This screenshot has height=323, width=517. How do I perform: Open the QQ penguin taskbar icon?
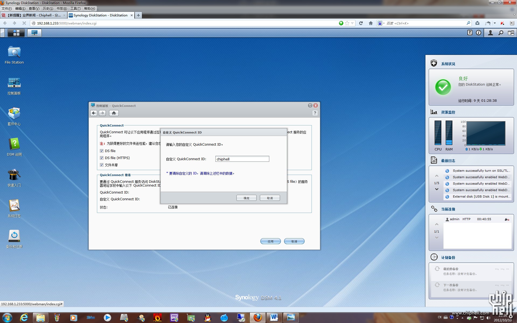pyautogui.click(x=208, y=318)
